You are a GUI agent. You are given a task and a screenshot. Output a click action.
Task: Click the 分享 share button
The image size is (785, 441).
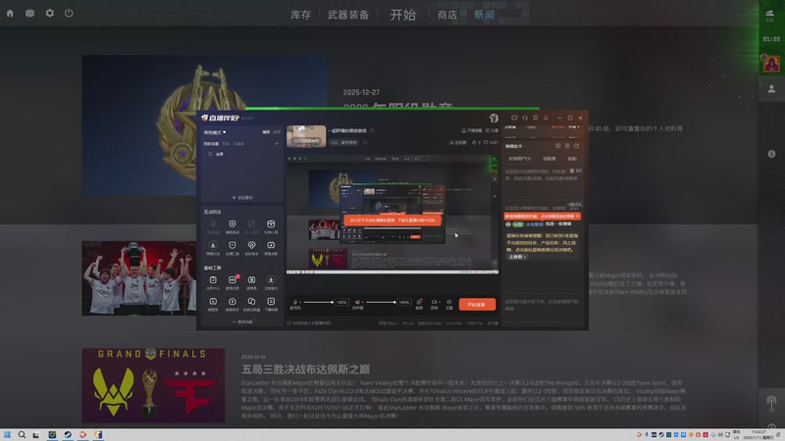(x=493, y=130)
